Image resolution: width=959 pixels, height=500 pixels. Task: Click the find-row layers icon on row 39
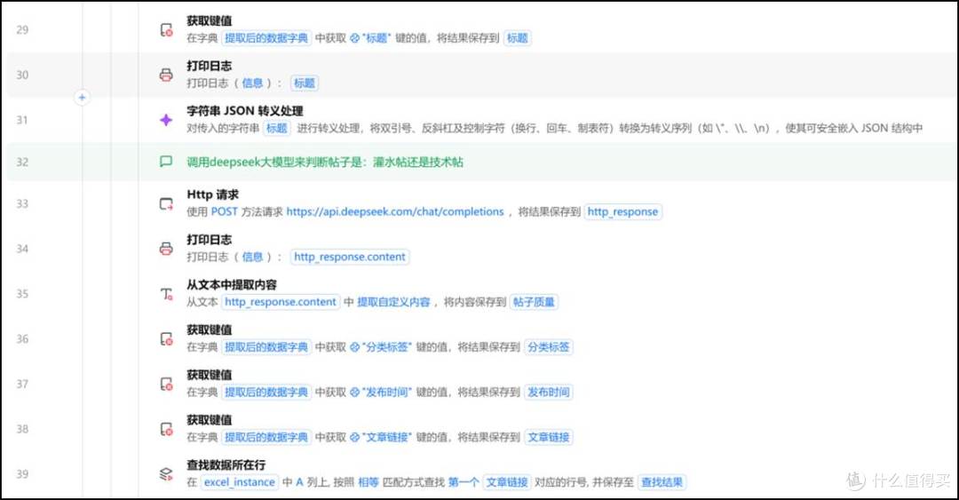[166, 474]
